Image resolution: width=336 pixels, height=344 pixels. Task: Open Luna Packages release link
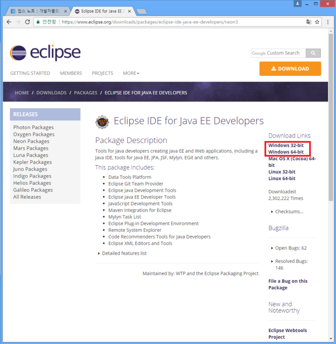(x=31, y=155)
